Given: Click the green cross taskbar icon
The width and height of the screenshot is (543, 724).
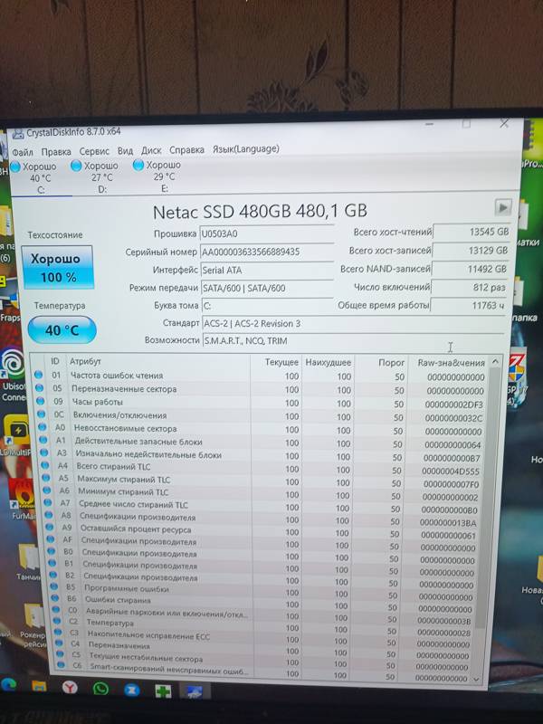Looking at the screenshot, I should [163, 691].
